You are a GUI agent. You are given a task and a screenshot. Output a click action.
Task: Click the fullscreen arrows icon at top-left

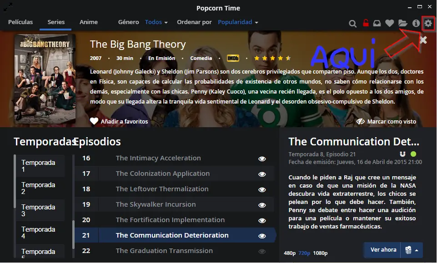(8, 7)
